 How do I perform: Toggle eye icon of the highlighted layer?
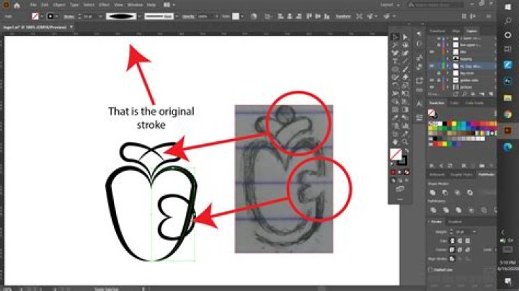[432, 66]
